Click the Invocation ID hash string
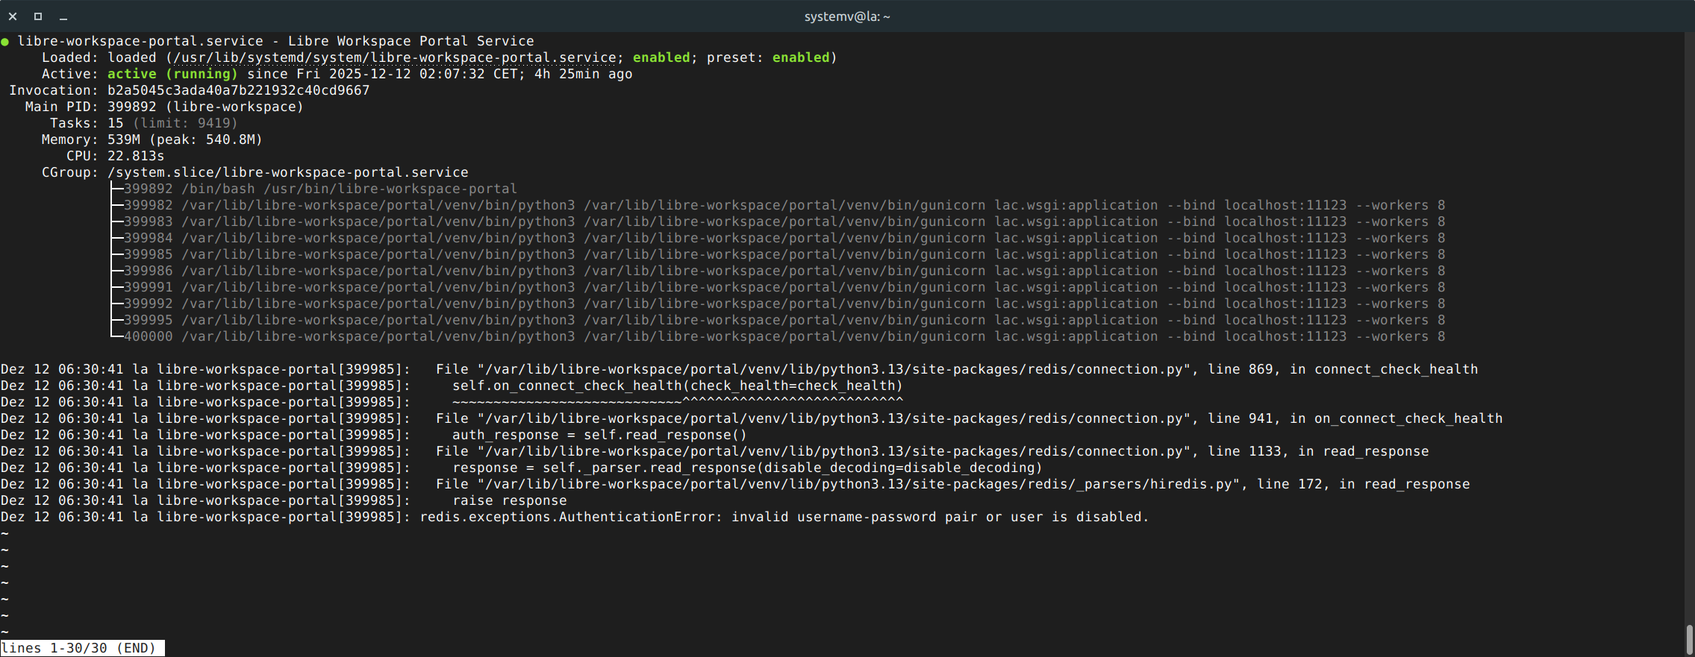 tap(238, 90)
